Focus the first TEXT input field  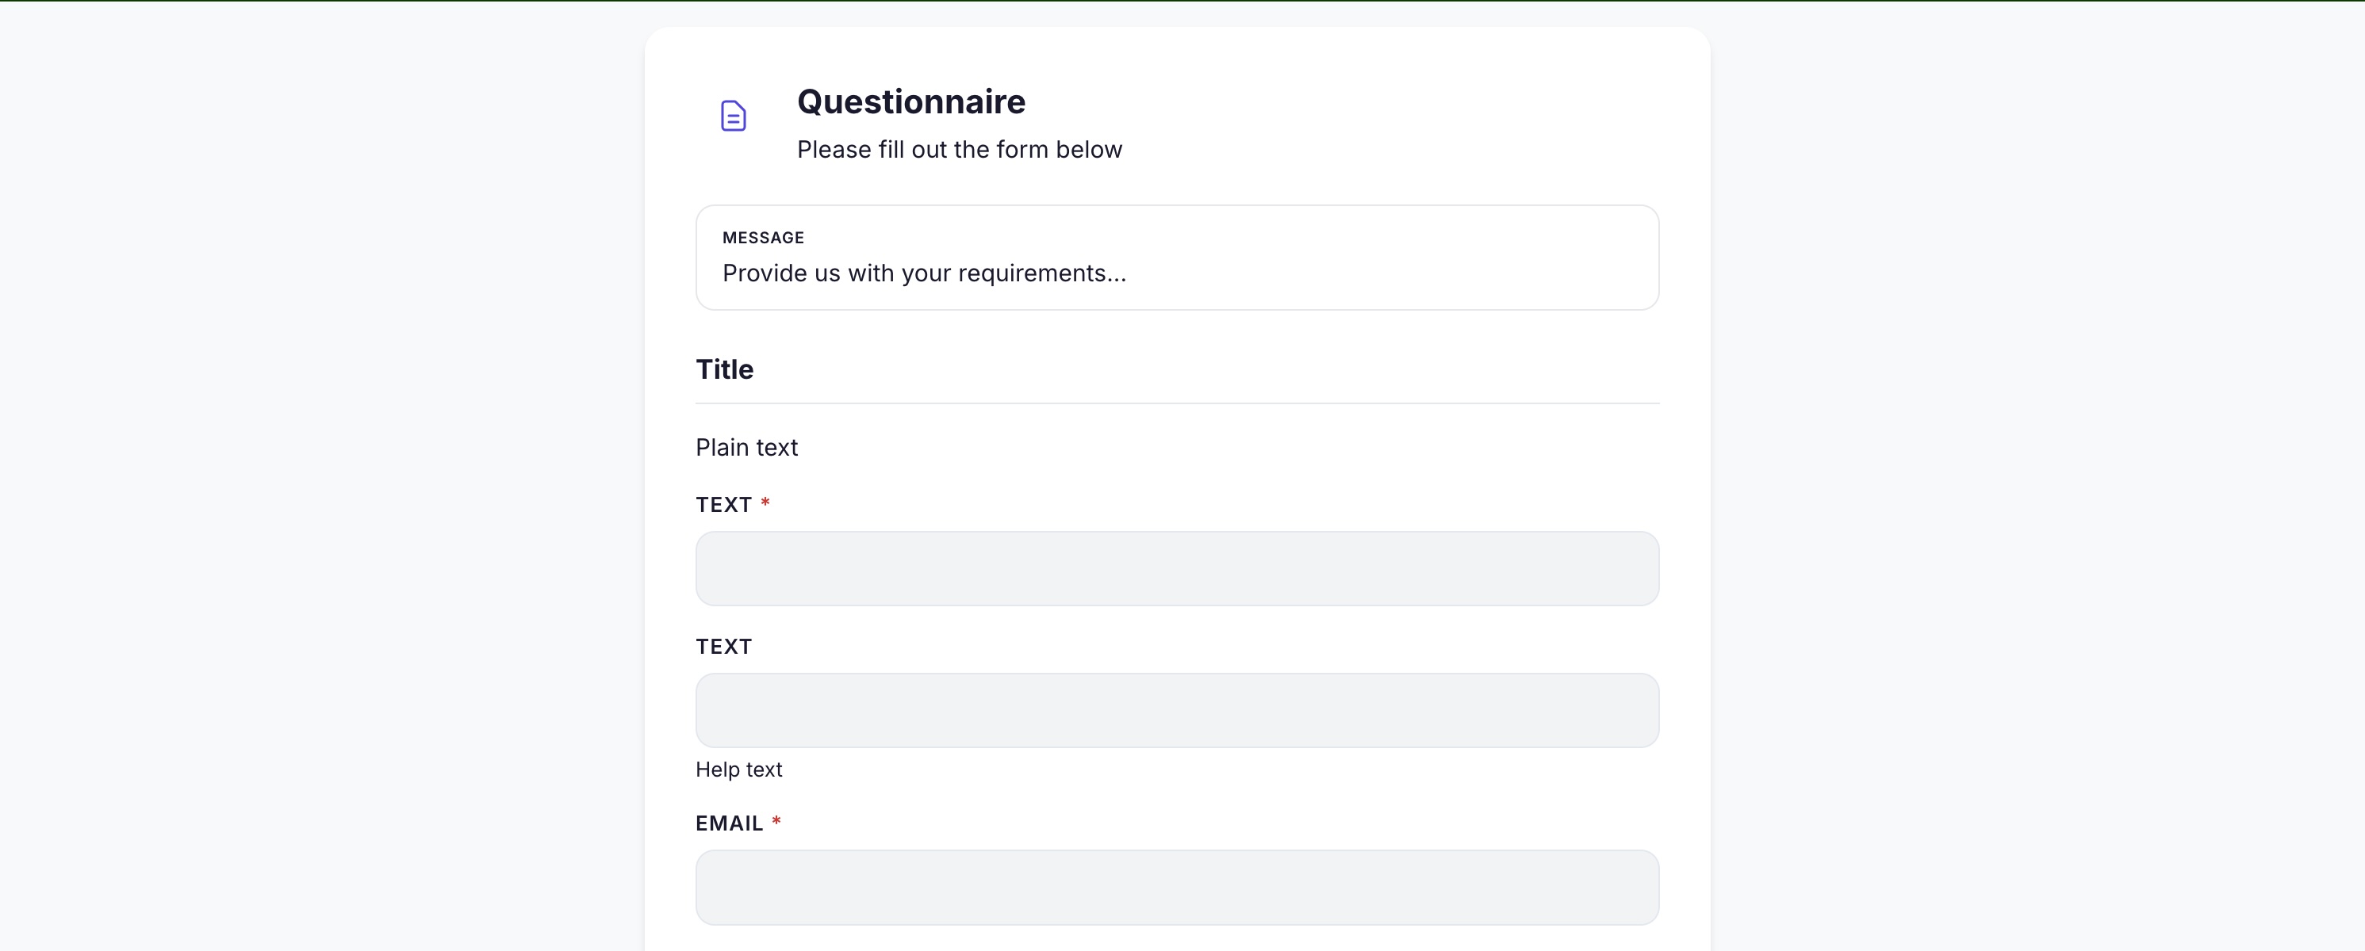pyautogui.click(x=1176, y=568)
